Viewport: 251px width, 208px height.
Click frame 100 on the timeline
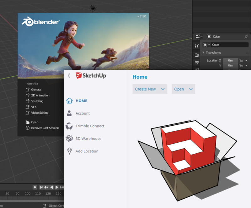click(x=28, y=194)
